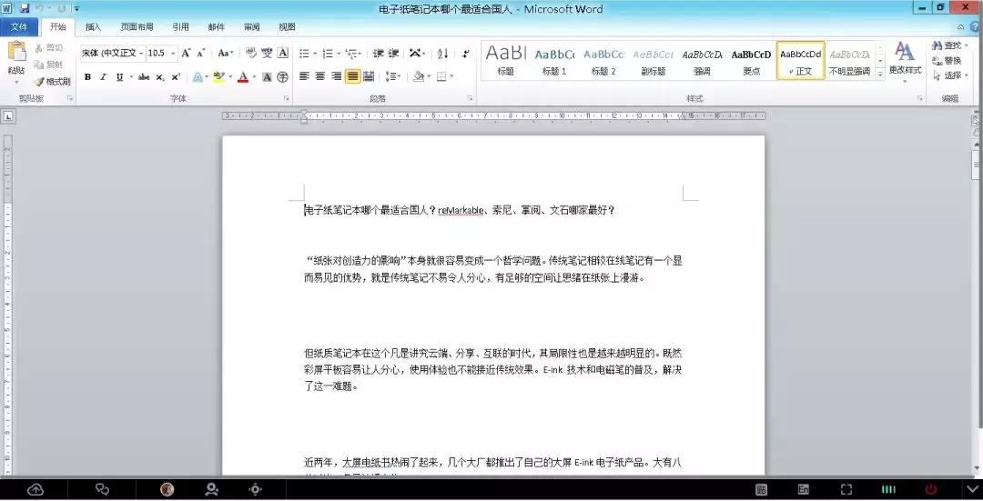983x501 pixels.
Task: Expand the styles gallery more arrow
Action: (x=880, y=74)
